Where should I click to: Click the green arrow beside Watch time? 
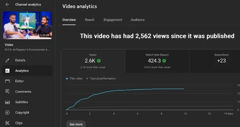click(164, 61)
